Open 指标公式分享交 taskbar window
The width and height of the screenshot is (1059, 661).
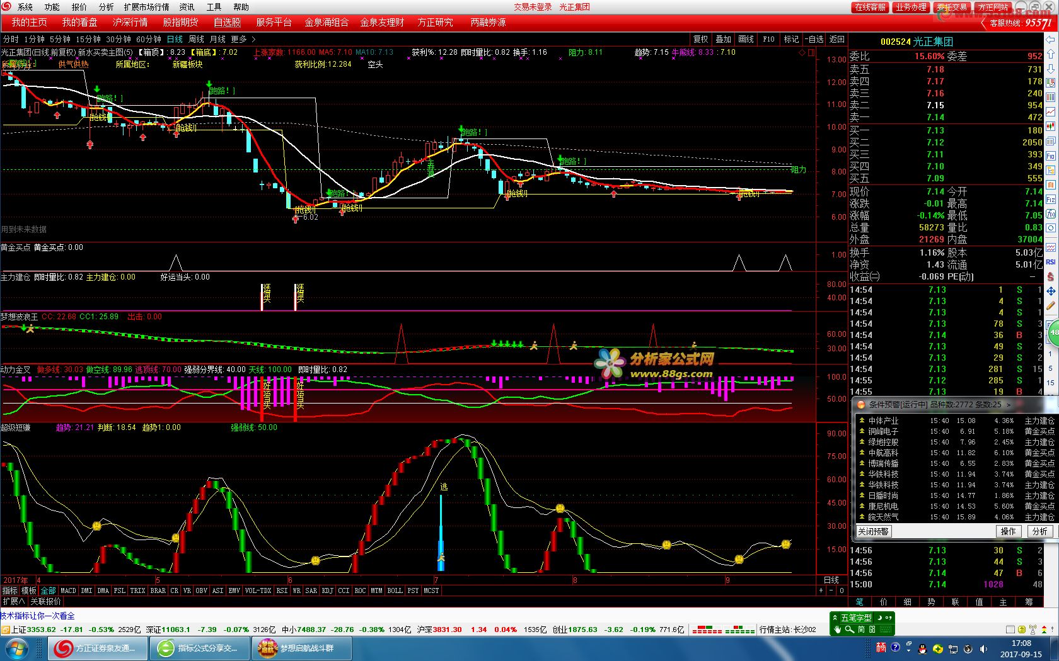pos(200,648)
